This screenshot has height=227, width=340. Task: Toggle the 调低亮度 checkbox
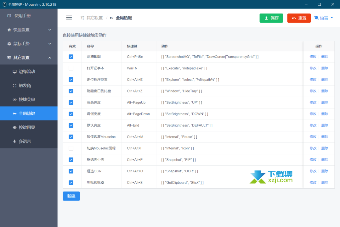(71, 114)
